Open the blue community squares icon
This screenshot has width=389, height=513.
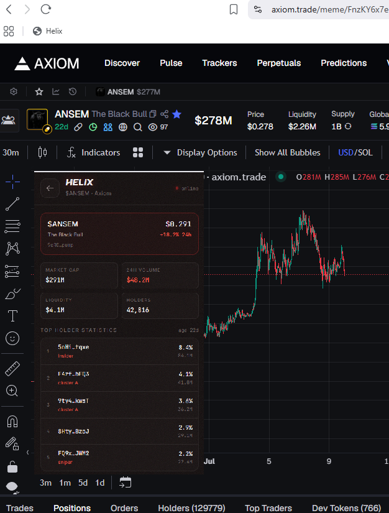tap(108, 127)
